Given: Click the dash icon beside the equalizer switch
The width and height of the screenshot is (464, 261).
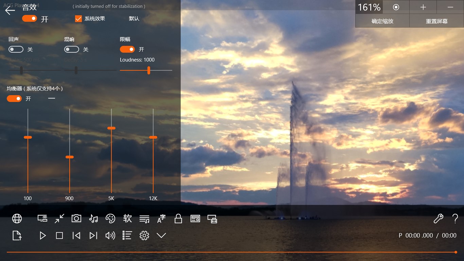Looking at the screenshot, I should pos(52,98).
